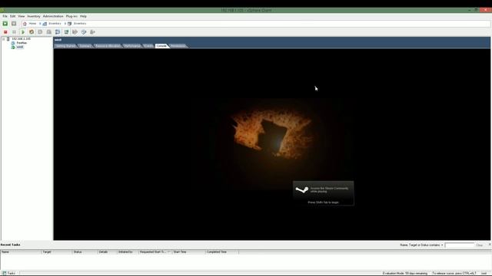Select the second VM under the host
492x276 pixels.
tap(20, 47)
